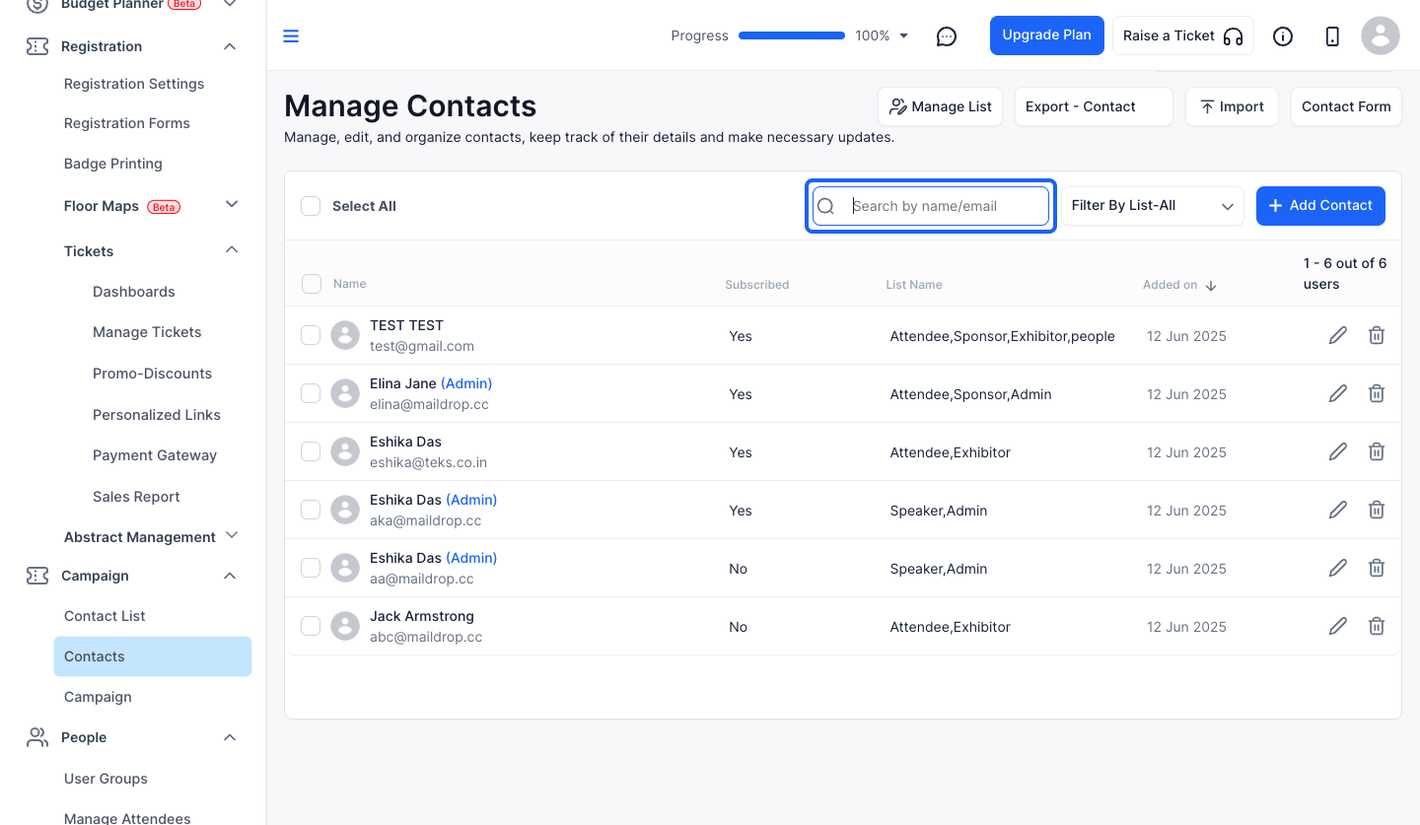Click the Import button
Screen dimensions: 1420x825
(1232, 106)
